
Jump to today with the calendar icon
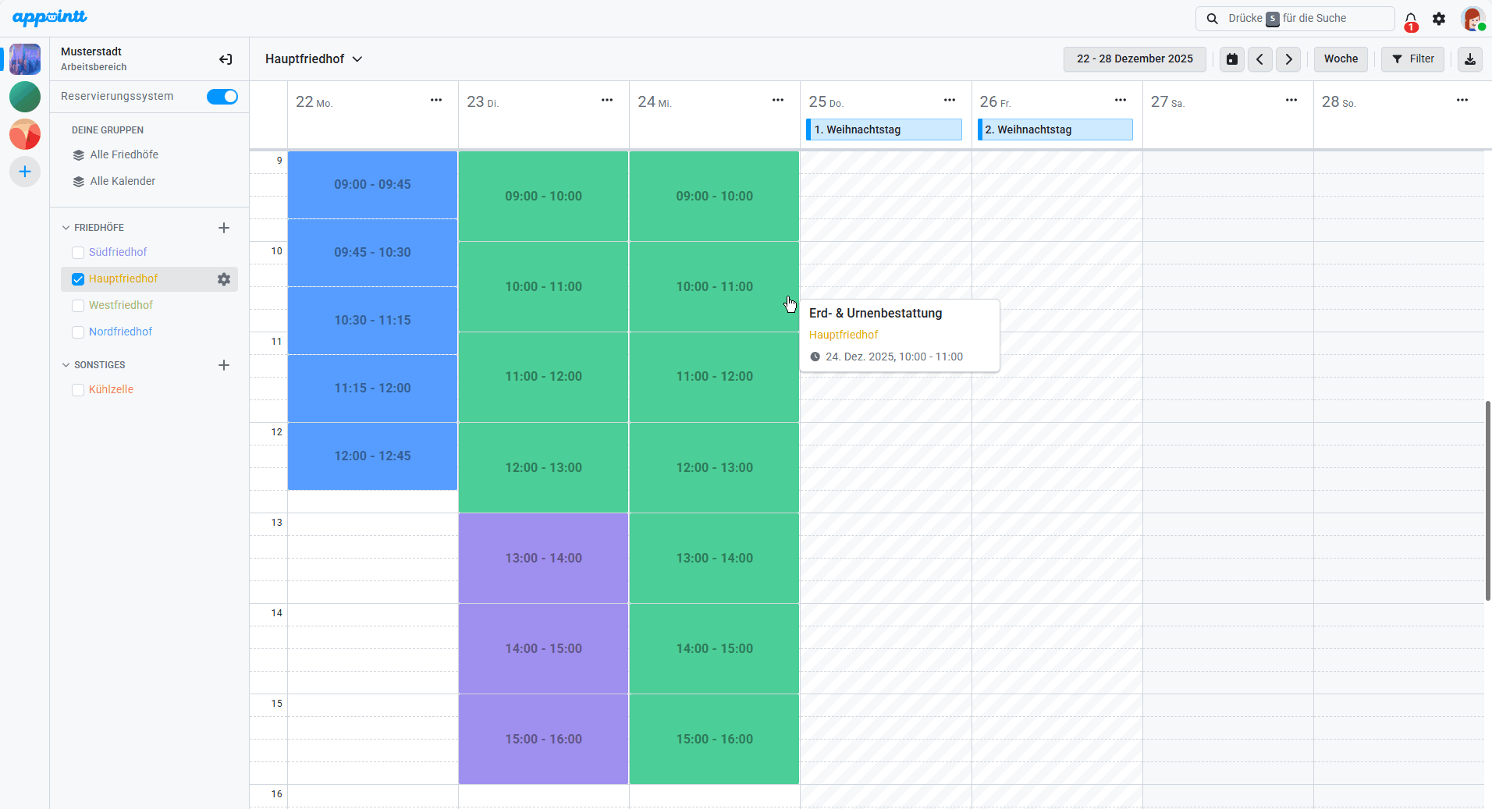(1232, 59)
